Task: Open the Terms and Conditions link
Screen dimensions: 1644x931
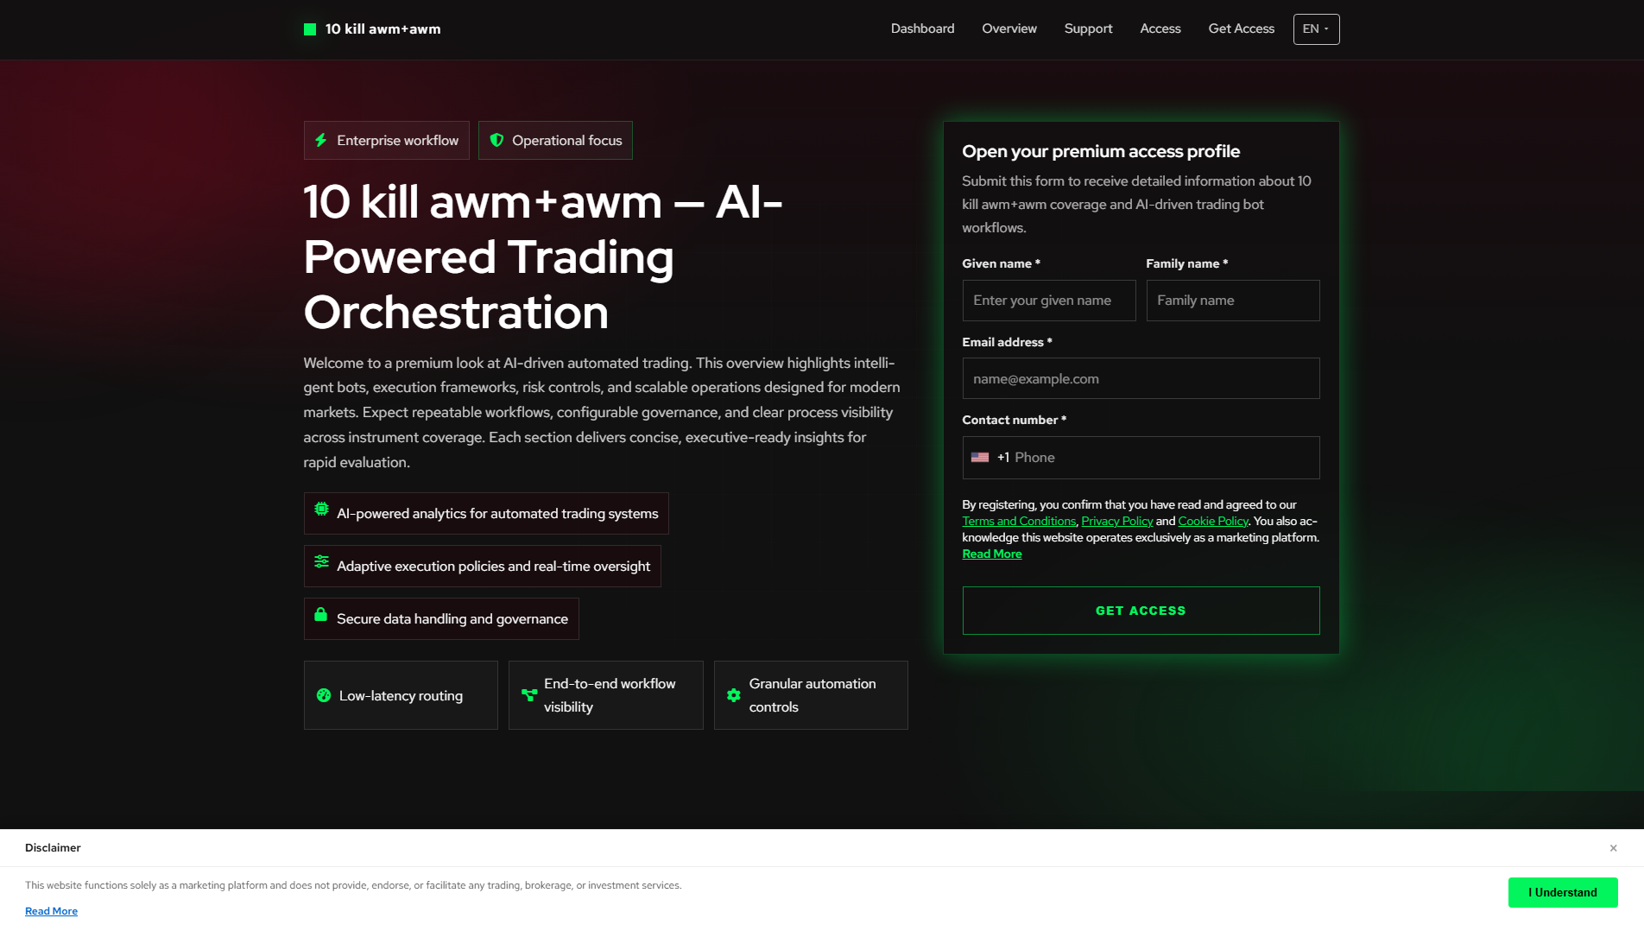Action: click(1019, 521)
